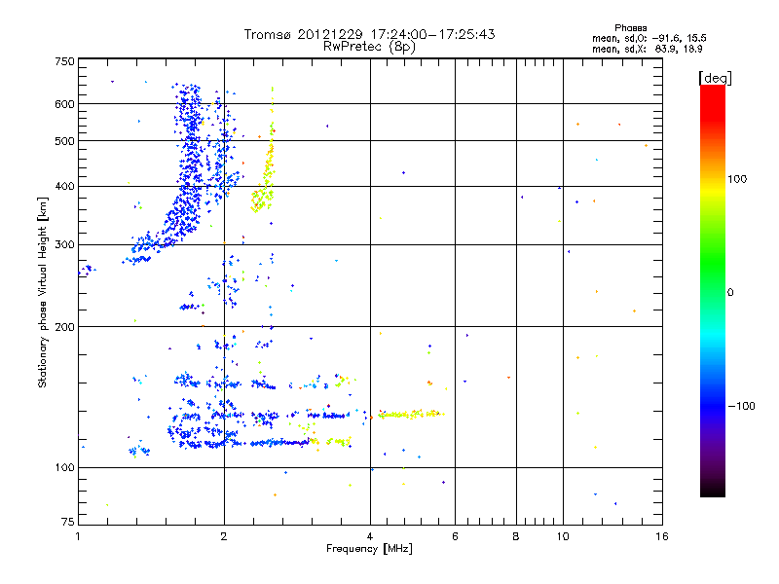Click the colorbar tick label "0"
The height and width of the screenshot is (584, 779).
click(729, 293)
